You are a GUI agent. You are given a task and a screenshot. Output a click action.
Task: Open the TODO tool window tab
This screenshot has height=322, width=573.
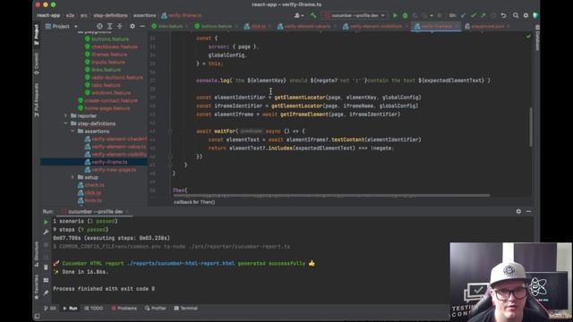coord(93,308)
